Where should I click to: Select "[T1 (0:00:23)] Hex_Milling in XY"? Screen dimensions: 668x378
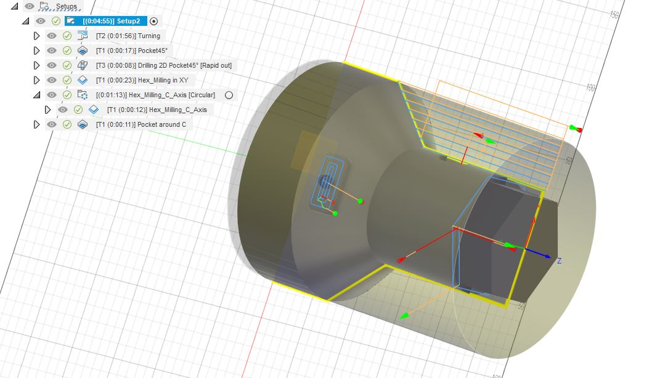(142, 80)
